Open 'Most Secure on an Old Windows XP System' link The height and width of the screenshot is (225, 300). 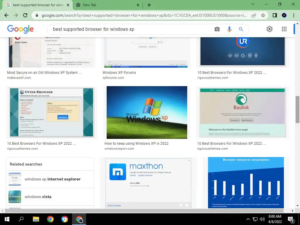[44, 73]
